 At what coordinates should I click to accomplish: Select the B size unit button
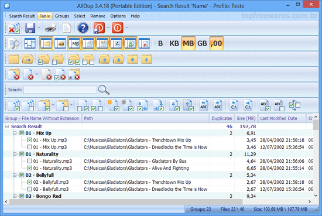pyautogui.click(x=160, y=43)
